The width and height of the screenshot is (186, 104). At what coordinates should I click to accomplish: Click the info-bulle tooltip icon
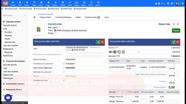119,52
